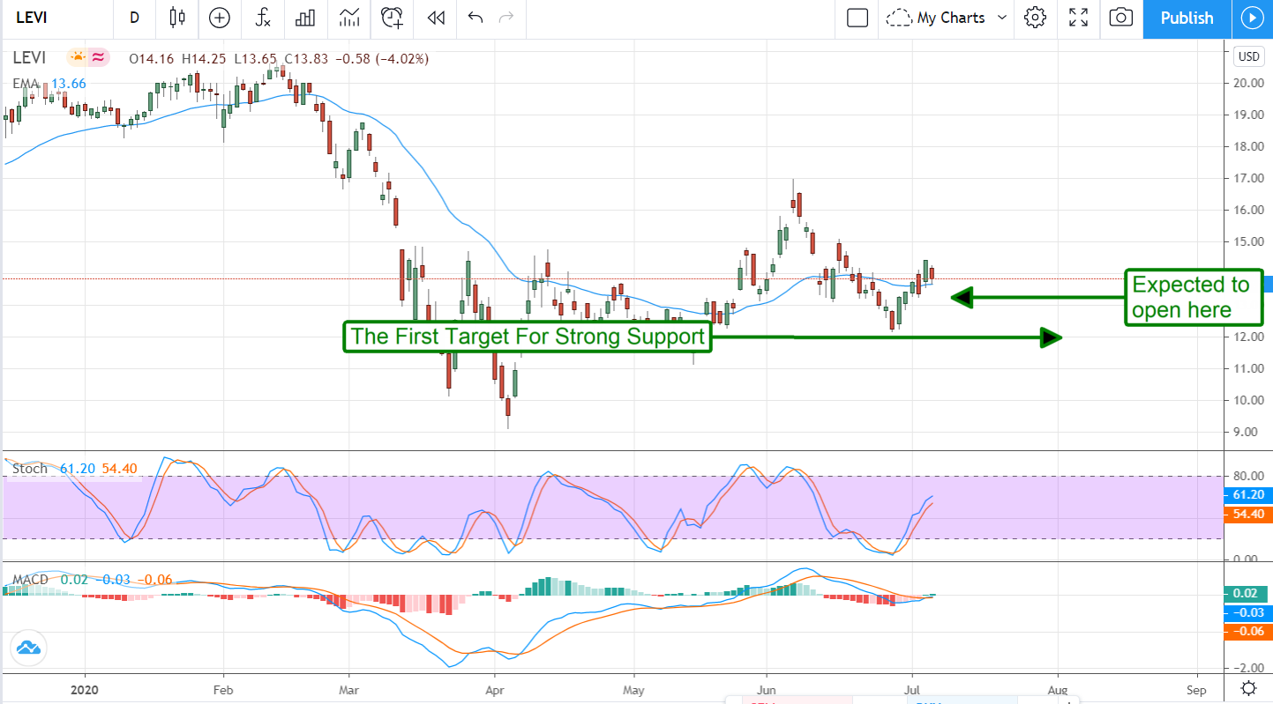The image size is (1273, 704).
Task: Click the pink wavy icon beside LEVI
Action: (98, 58)
